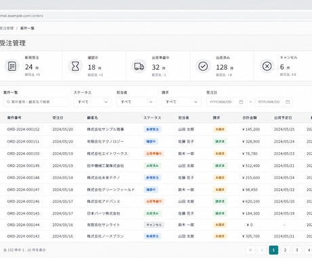312x258 pixels.
Task: Open calendar icon of end date field
Action: [x=288, y=102]
